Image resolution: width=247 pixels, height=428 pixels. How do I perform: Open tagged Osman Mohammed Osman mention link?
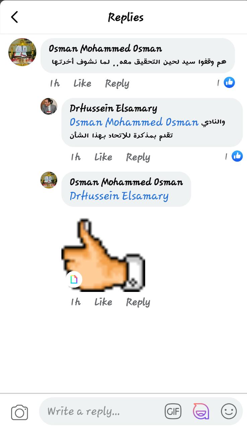click(134, 122)
